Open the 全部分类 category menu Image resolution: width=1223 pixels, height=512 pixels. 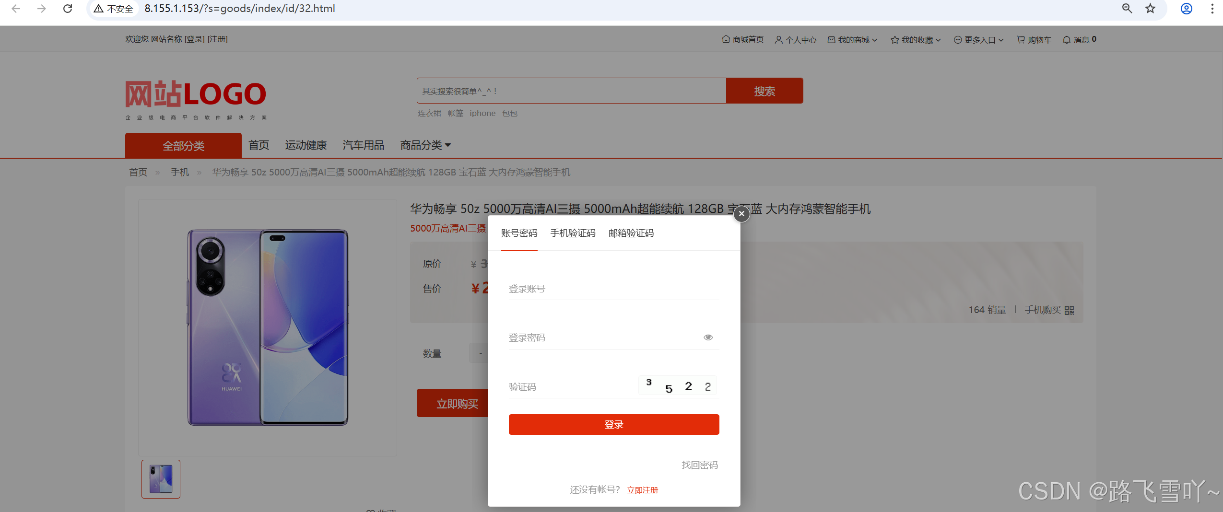[x=183, y=146]
